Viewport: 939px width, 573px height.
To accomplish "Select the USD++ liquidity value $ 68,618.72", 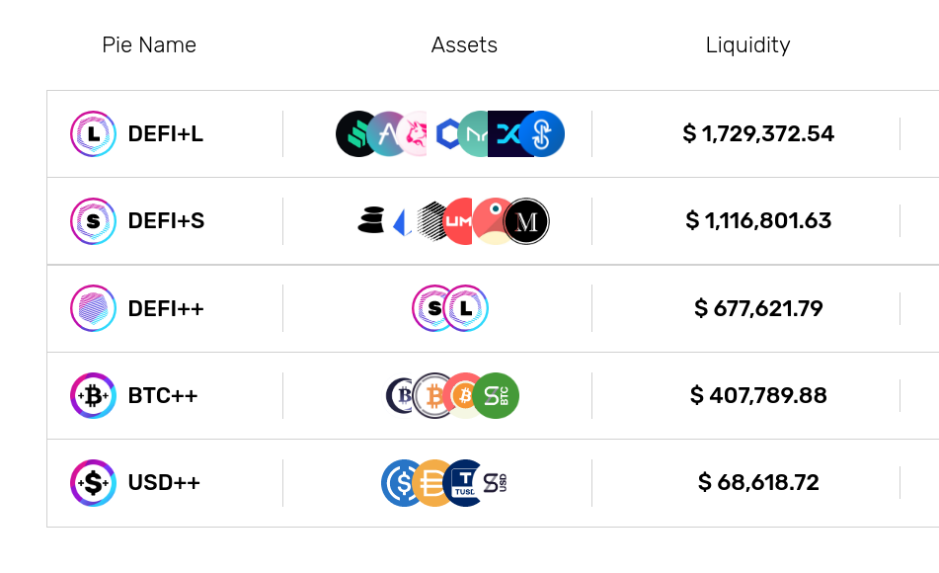I will [758, 482].
